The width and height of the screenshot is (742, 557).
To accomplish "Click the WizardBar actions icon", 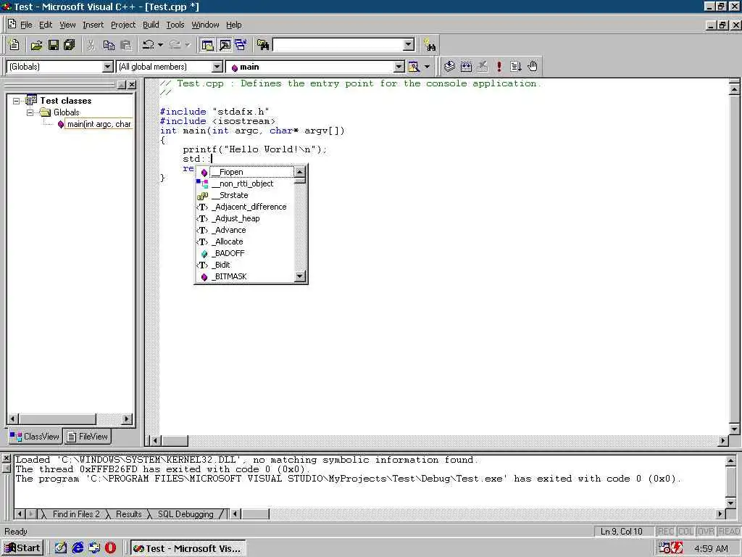I will pos(414,67).
